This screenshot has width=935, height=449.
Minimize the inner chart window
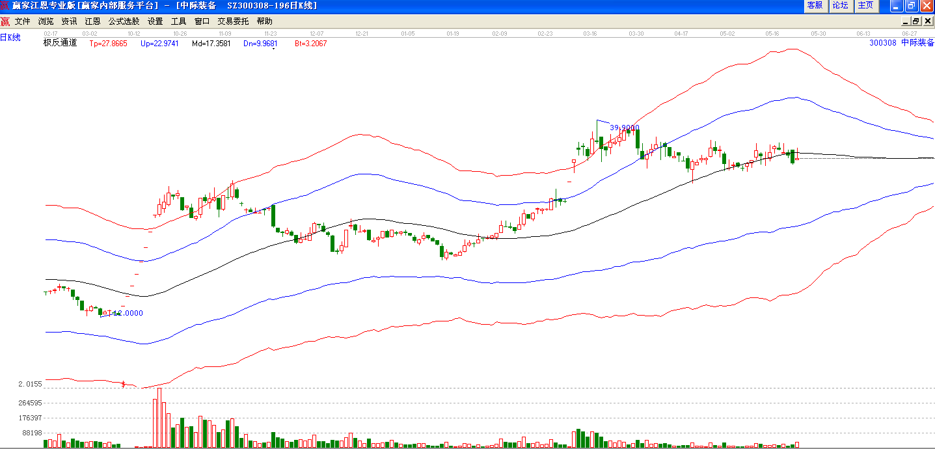click(905, 21)
